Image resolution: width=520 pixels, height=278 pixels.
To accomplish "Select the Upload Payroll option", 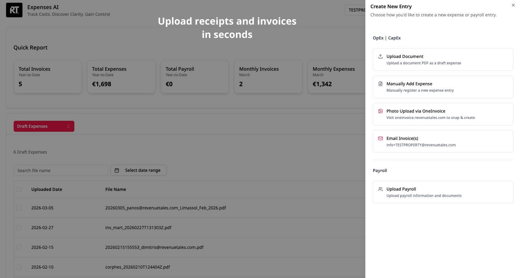I will coord(443,192).
